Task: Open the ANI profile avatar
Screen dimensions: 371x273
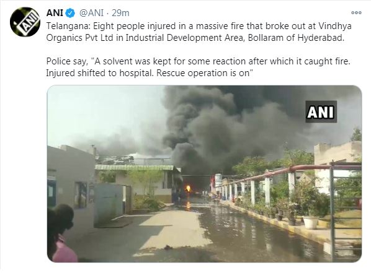Action: point(25,22)
